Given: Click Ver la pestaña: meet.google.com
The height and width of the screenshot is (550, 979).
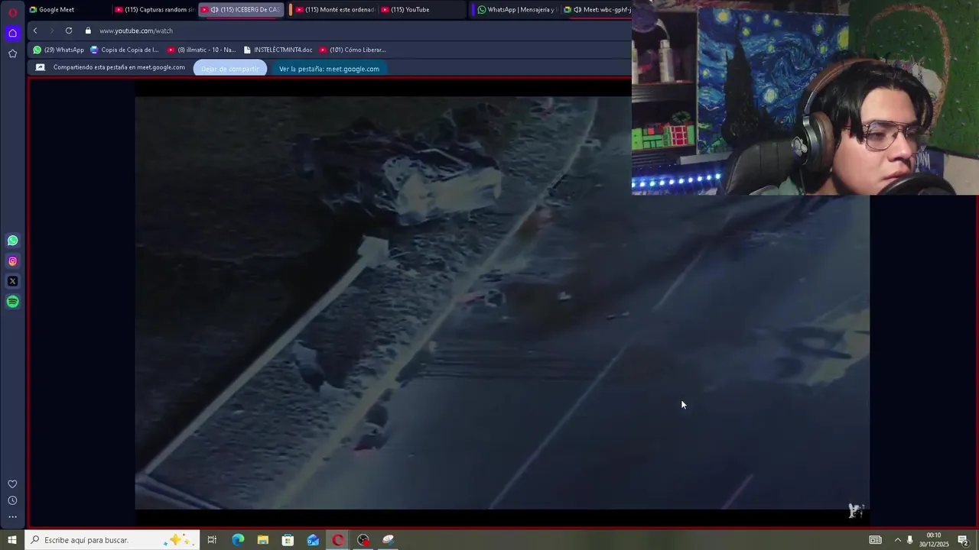Looking at the screenshot, I should 329,69.
